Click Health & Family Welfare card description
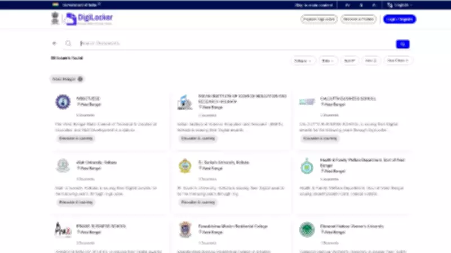451x253 pixels. click(351, 191)
